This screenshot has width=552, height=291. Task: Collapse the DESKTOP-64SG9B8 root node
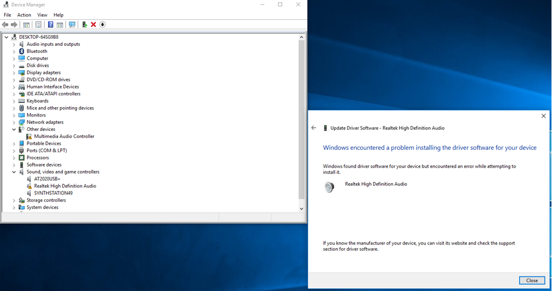click(6, 37)
